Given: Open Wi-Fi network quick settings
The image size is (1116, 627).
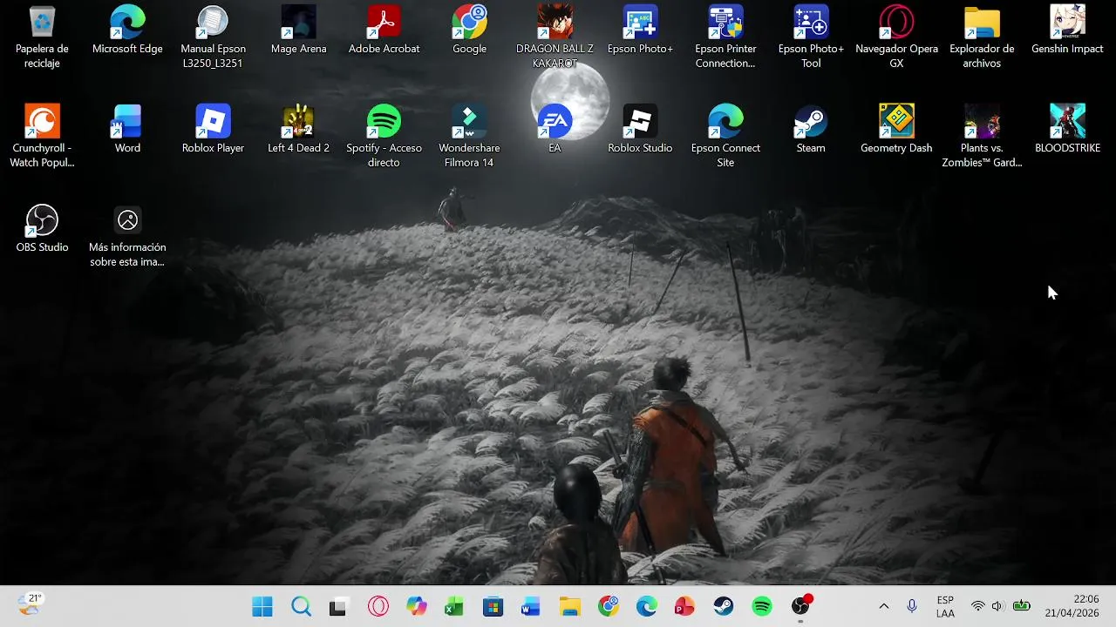Looking at the screenshot, I should 978,607.
